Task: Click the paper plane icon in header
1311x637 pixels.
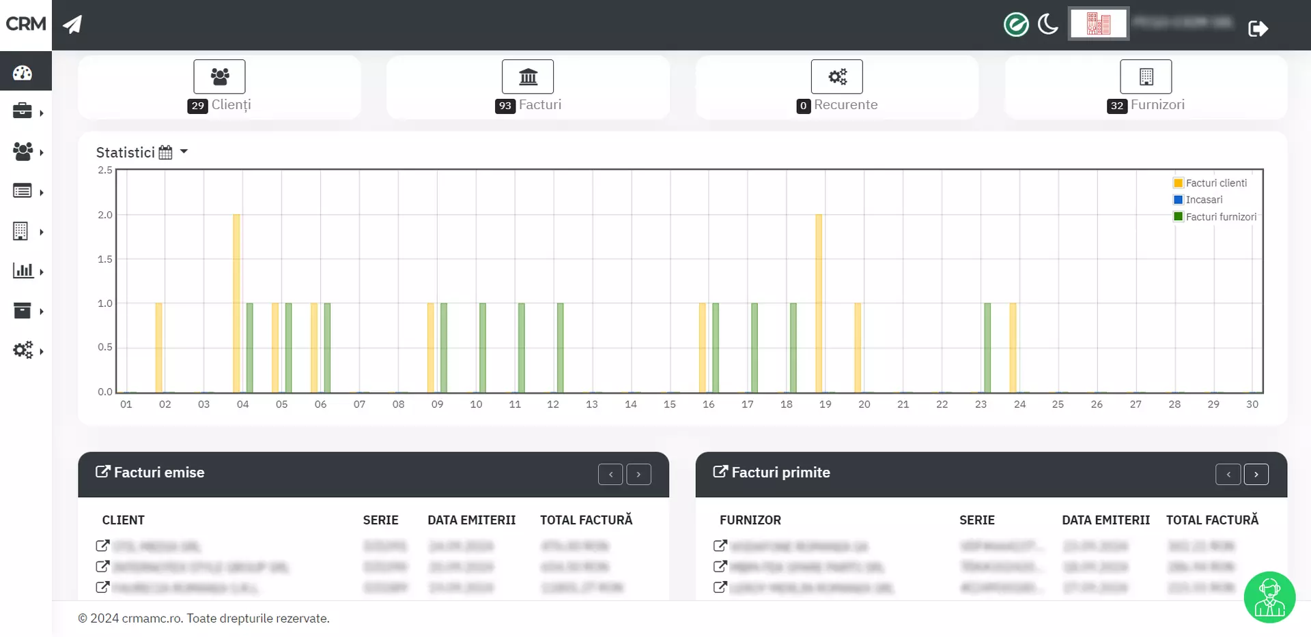Action: (72, 25)
